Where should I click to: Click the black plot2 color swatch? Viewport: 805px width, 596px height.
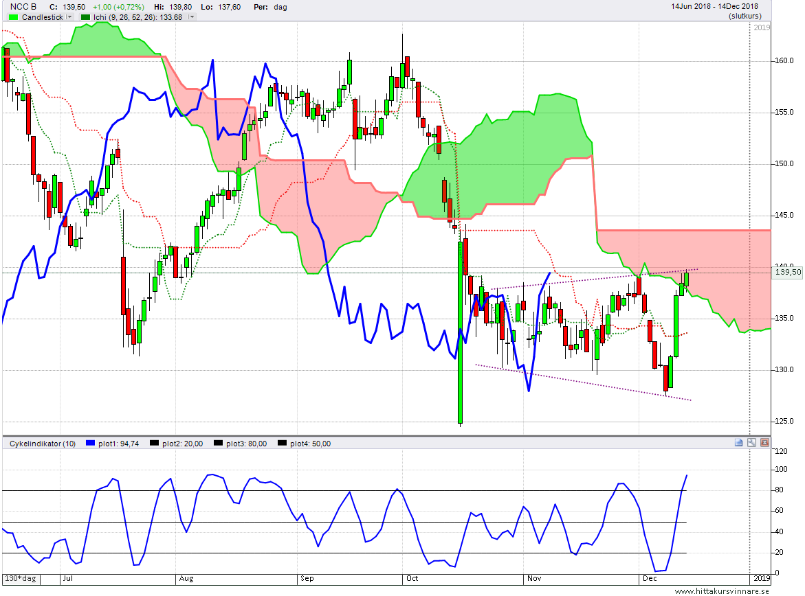[x=154, y=443]
